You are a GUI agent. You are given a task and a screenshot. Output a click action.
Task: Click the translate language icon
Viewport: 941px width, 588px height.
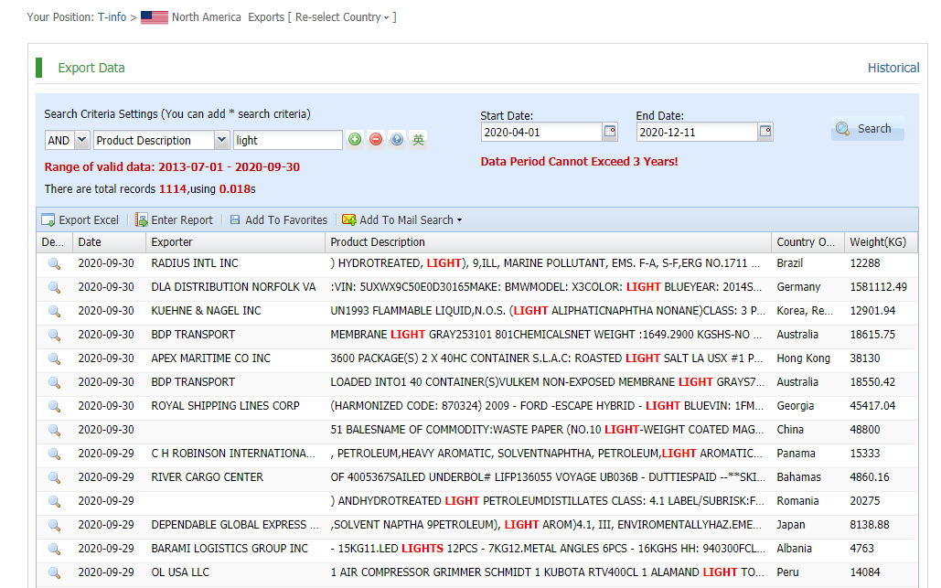[x=418, y=140]
